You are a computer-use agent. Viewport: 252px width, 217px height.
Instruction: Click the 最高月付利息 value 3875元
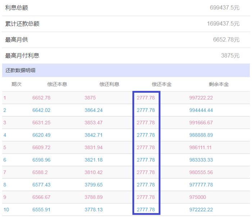(230, 56)
